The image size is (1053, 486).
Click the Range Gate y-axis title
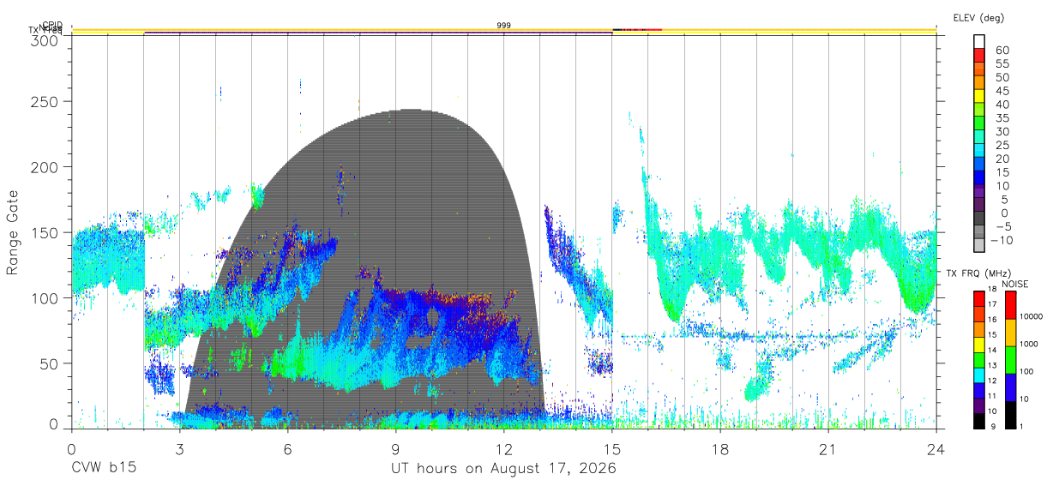coord(13,233)
